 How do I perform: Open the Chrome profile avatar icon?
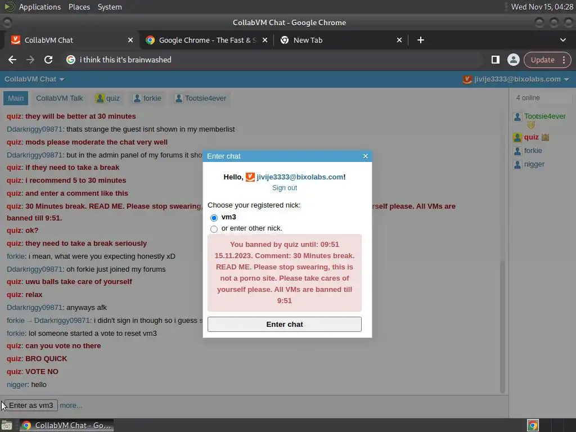(x=513, y=60)
